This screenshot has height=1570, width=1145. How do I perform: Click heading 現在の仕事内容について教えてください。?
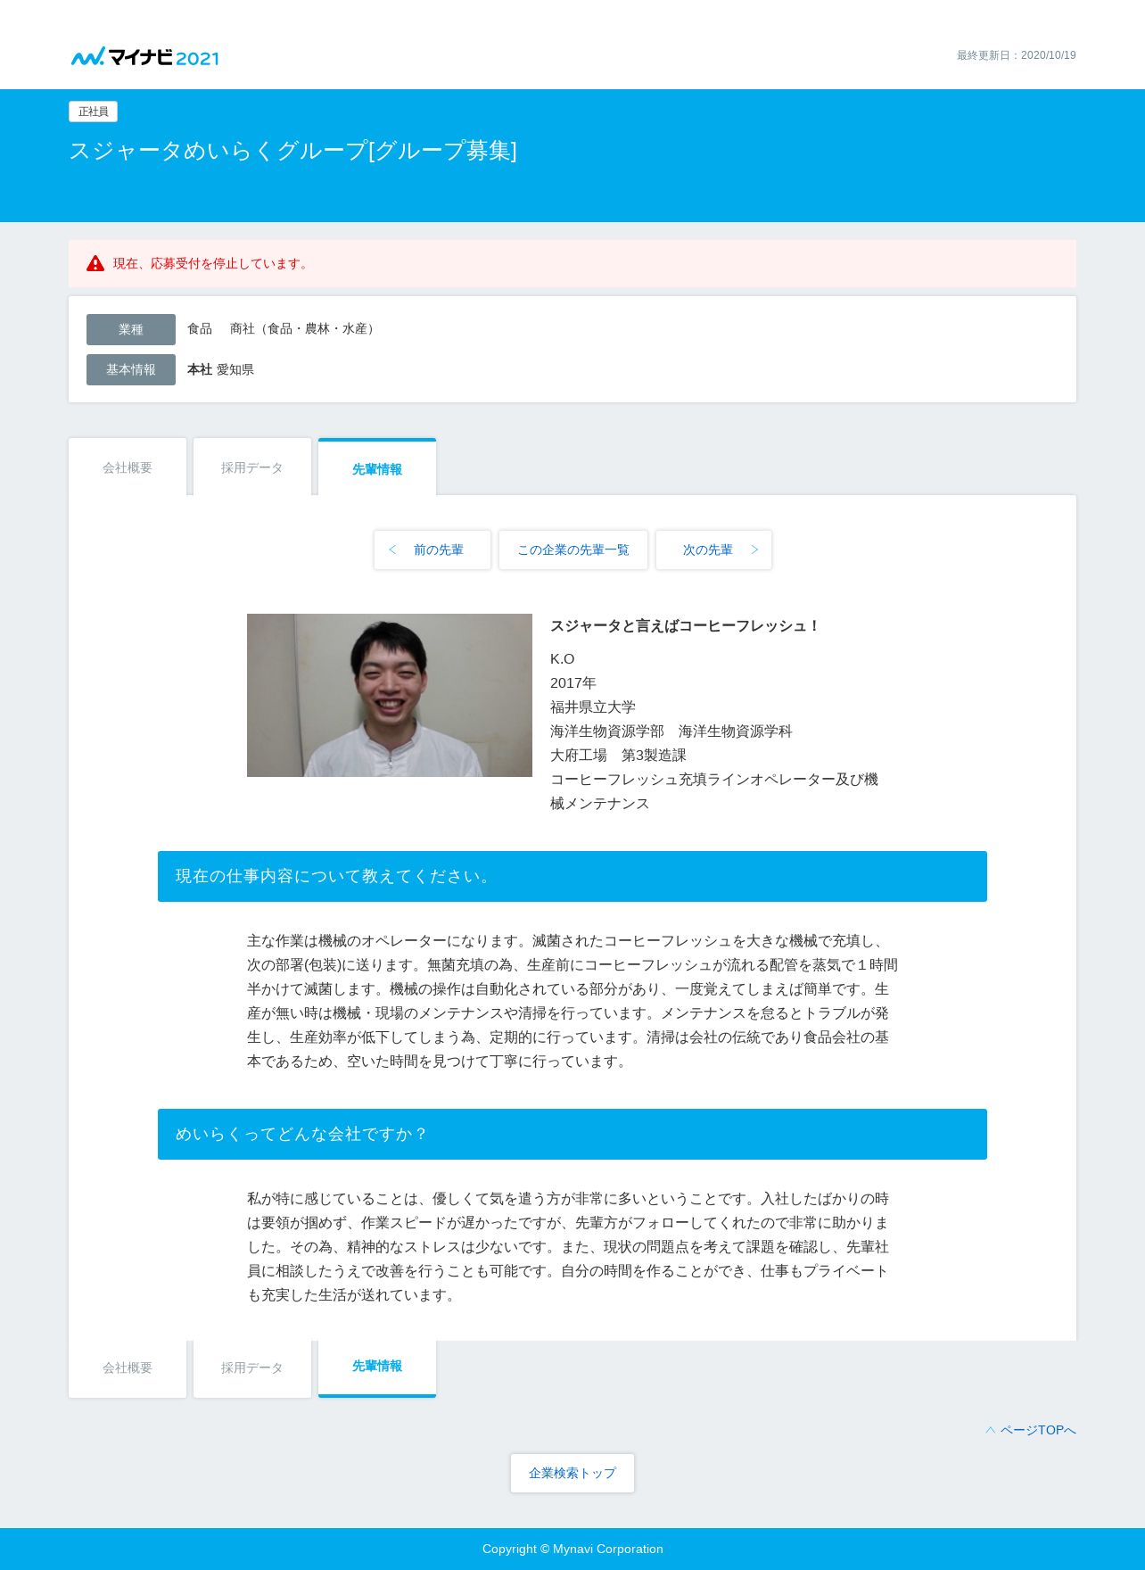coord(572,876)
